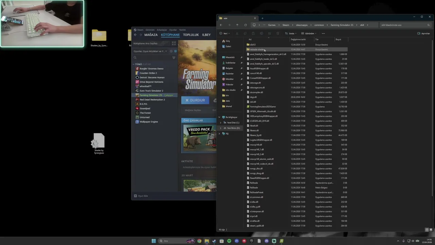Open Arkadaşlar menu in Steam

pyautogui.click(x=162, y=30)
